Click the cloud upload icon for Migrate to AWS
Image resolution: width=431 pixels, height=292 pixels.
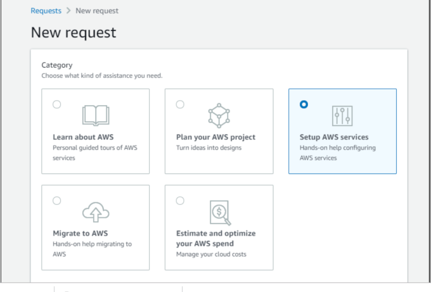pos(96,212)
